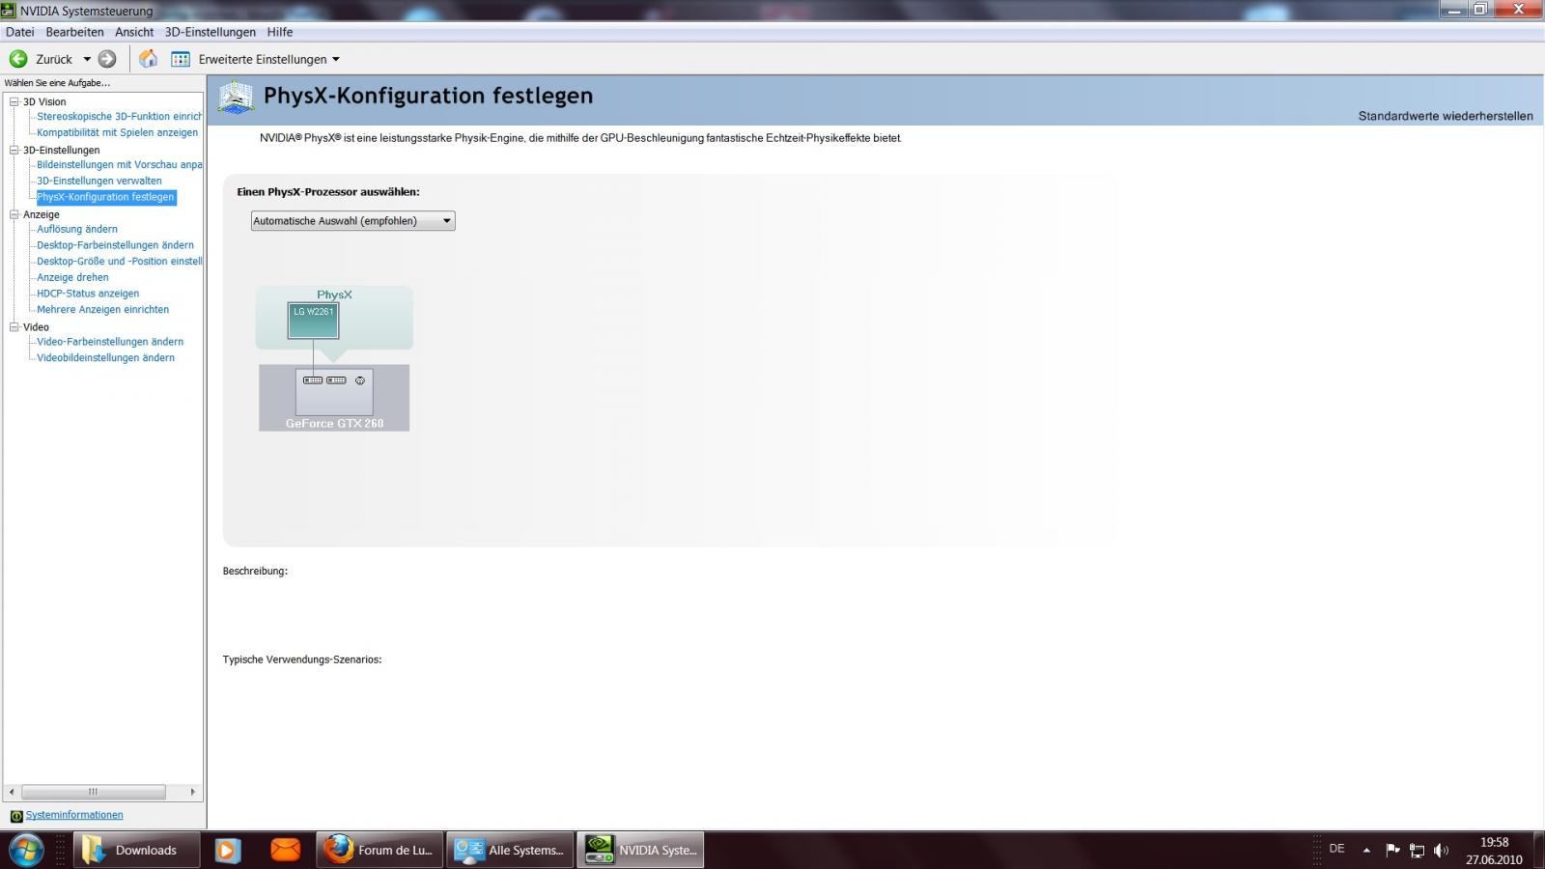The width and height of the screenshot is (1545, 869).
Task: Switch to Alle Systems... taskbar window
Action: [x=510, y=850]
